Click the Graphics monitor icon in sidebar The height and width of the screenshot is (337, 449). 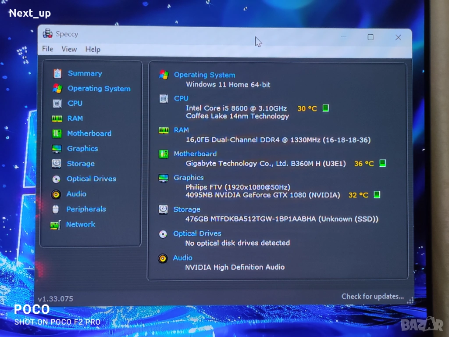coord(57,149)
